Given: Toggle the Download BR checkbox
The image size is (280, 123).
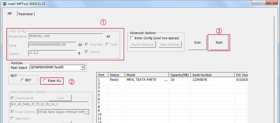Looking at the screenshot, I should coord(12,98).
